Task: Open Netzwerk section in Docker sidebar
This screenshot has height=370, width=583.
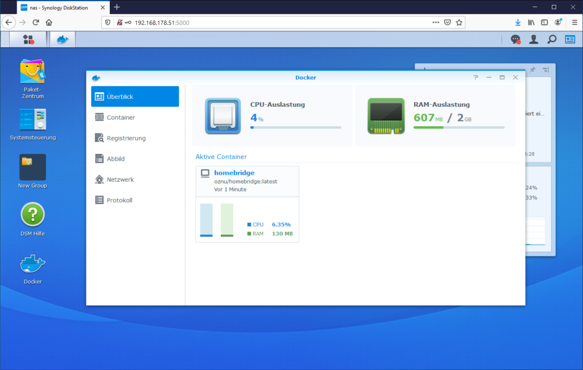Action: pos(135,180)
